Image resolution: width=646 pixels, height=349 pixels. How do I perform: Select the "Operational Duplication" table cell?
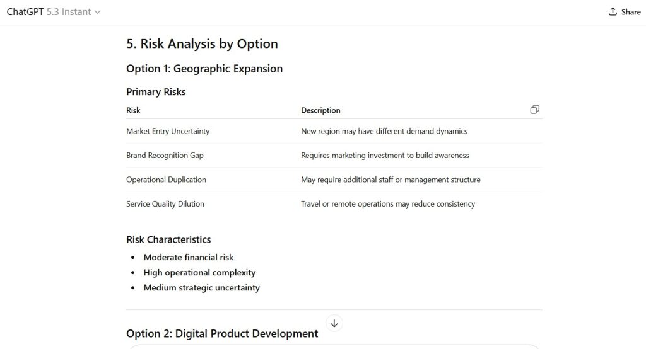[x=166, y=180]
